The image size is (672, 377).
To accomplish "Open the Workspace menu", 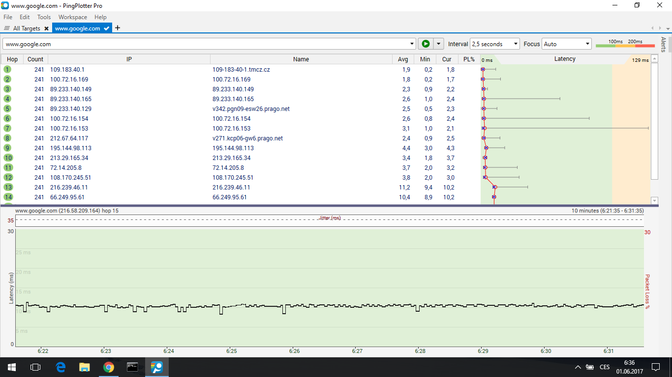I will tap(72, 17).
